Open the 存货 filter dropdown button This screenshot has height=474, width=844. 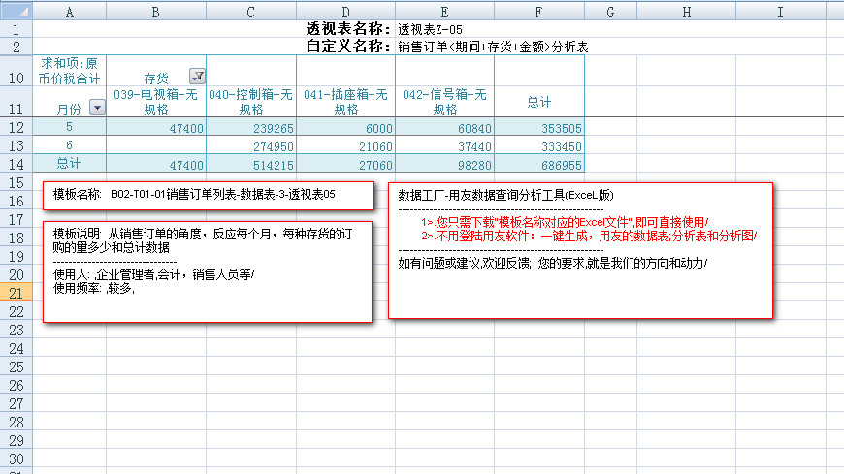coord(196,77)
